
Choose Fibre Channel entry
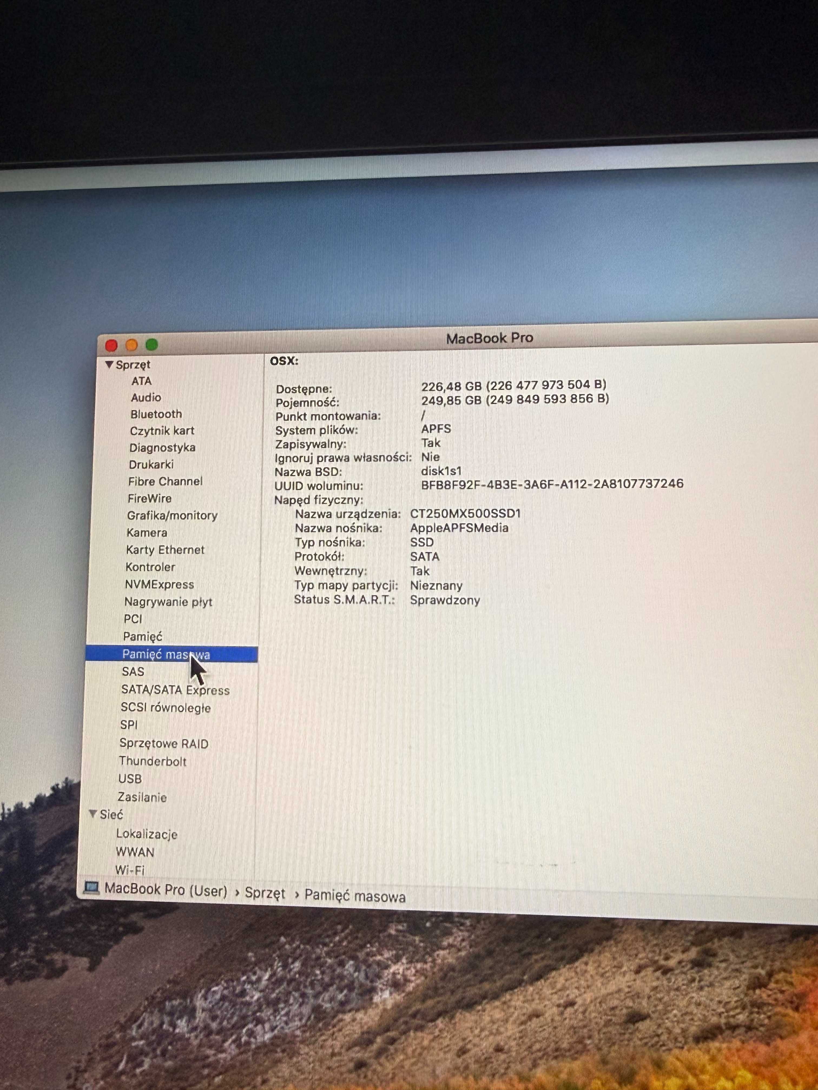tap(165, 481)
